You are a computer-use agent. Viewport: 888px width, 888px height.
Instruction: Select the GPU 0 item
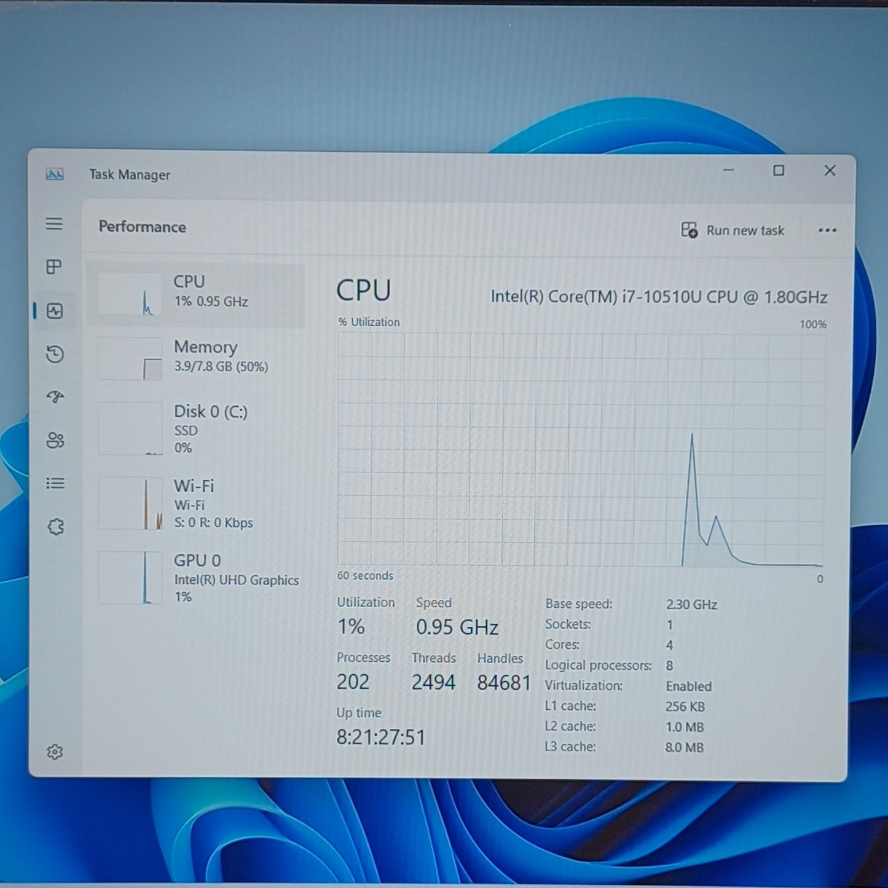tap(197, 578)
